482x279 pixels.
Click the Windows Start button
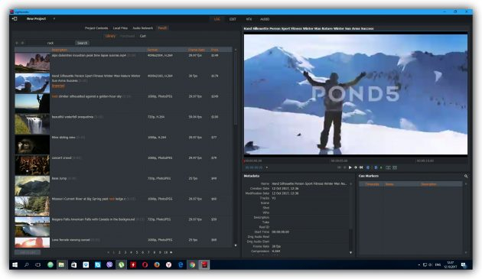15,264
